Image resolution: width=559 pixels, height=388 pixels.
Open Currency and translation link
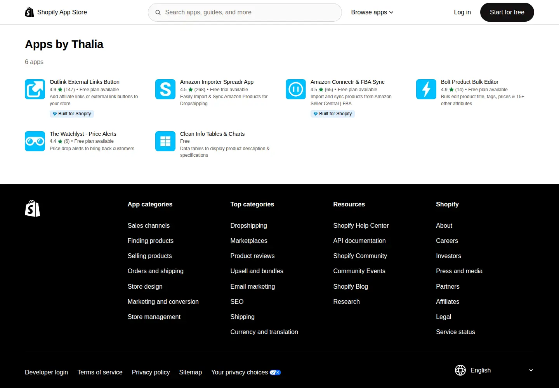pos(264,332)
